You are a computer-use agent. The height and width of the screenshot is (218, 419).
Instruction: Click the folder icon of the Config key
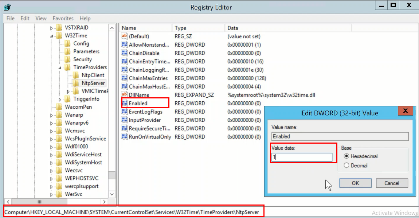68,43
